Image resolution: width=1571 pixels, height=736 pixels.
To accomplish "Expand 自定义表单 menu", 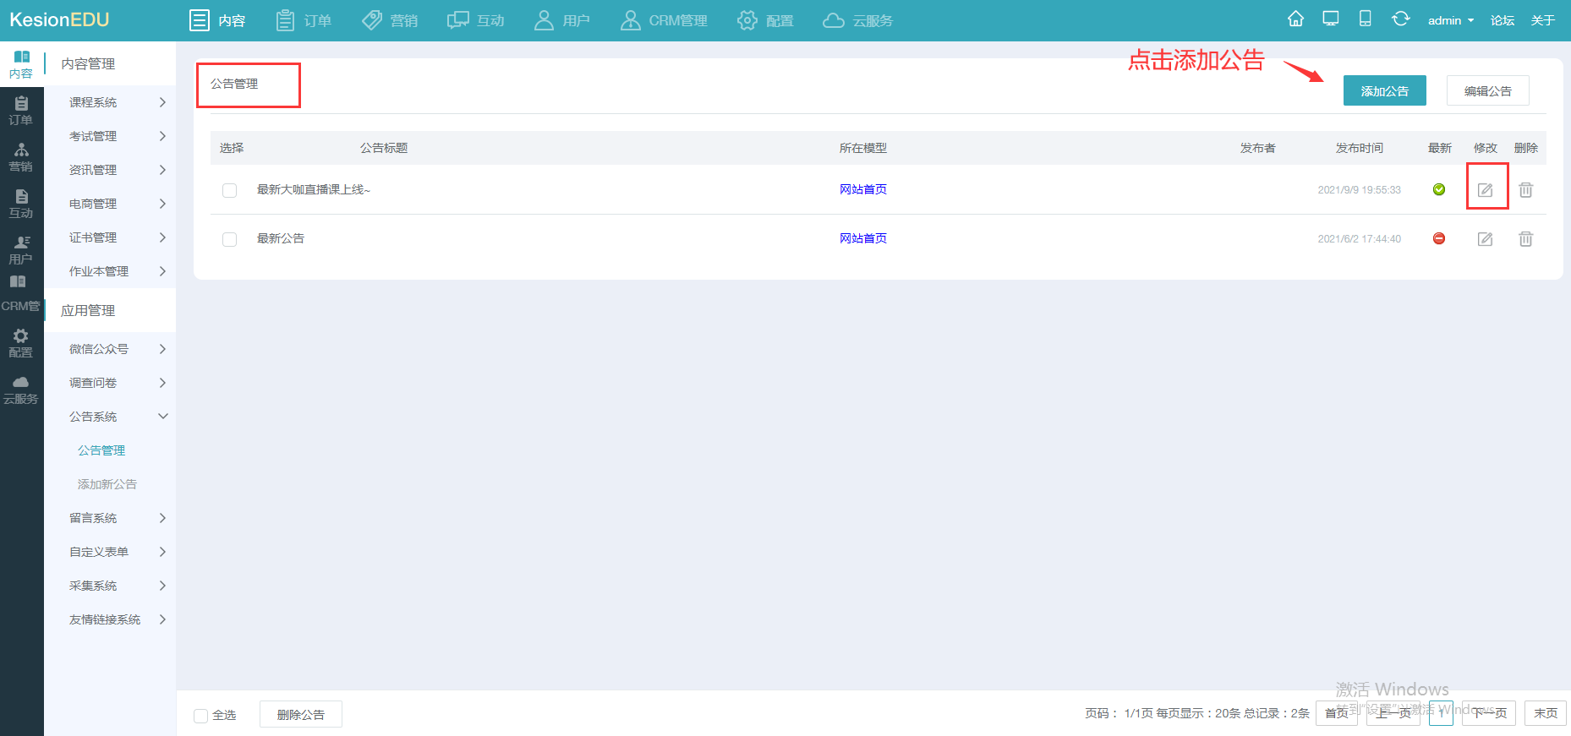I will [x=110, y=552].
